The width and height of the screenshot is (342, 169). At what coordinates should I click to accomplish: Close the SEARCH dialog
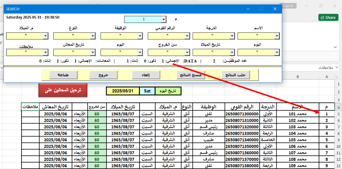[x=275, y=9]
